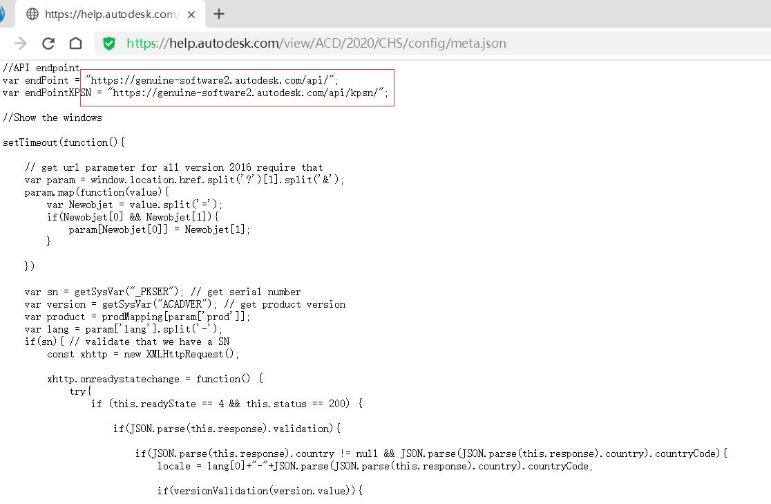Click the 'var version = getSysVar' line
Screen dimensions: 771x504
[x=185, y=304]
